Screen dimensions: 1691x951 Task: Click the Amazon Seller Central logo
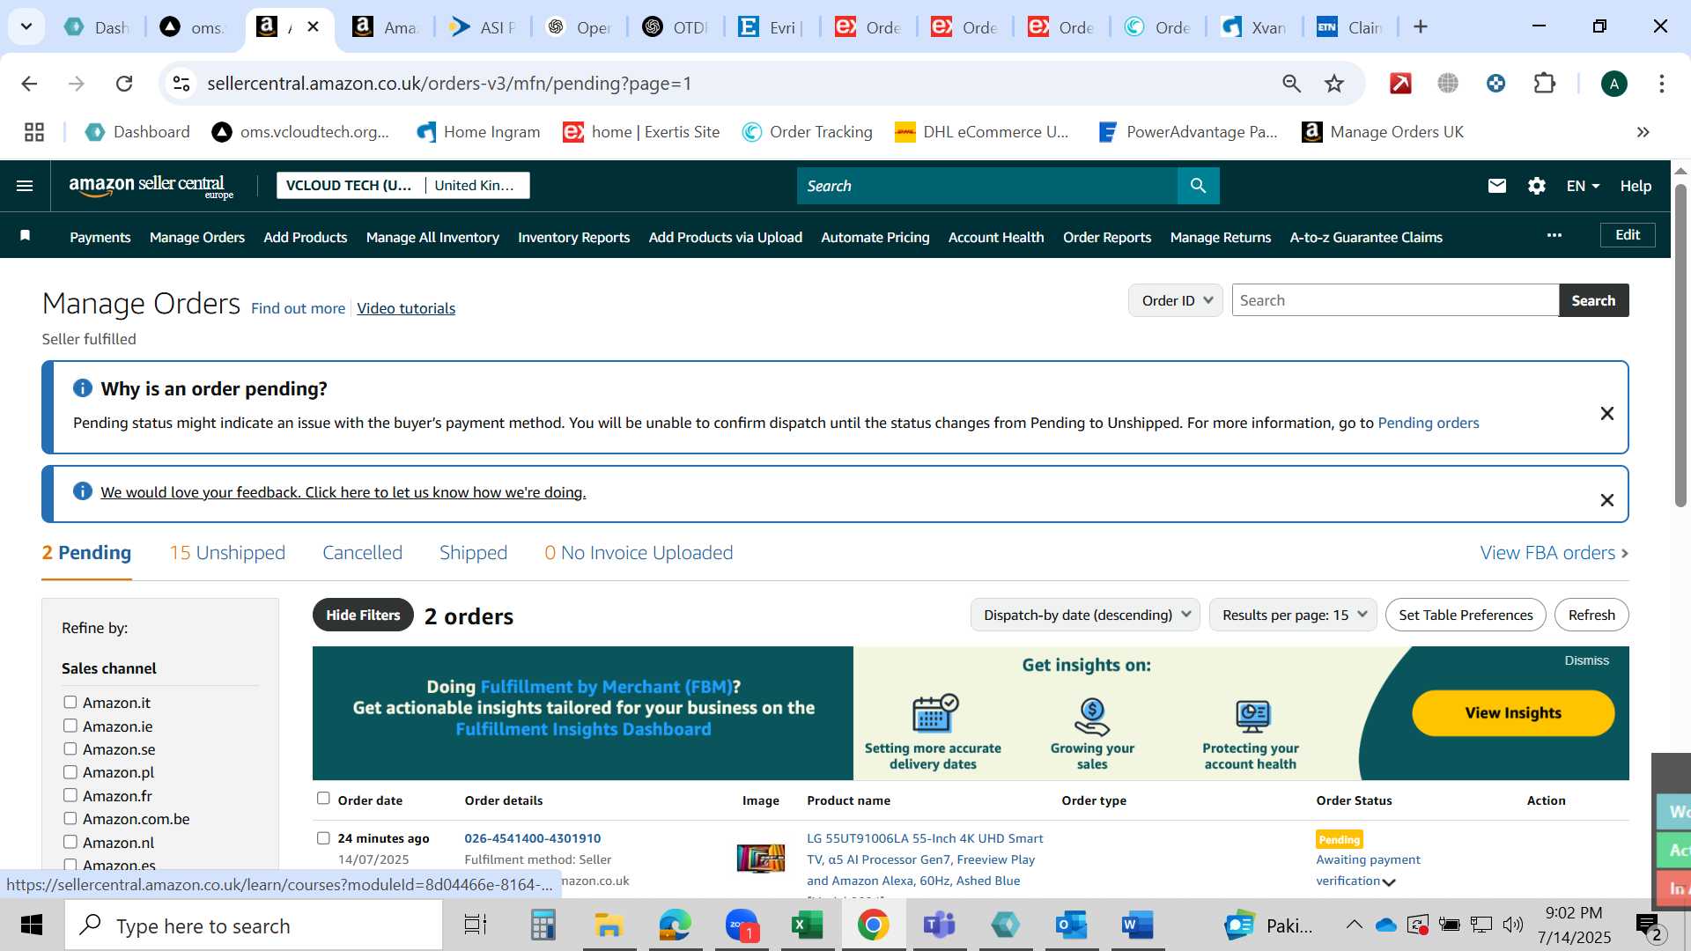151,186
